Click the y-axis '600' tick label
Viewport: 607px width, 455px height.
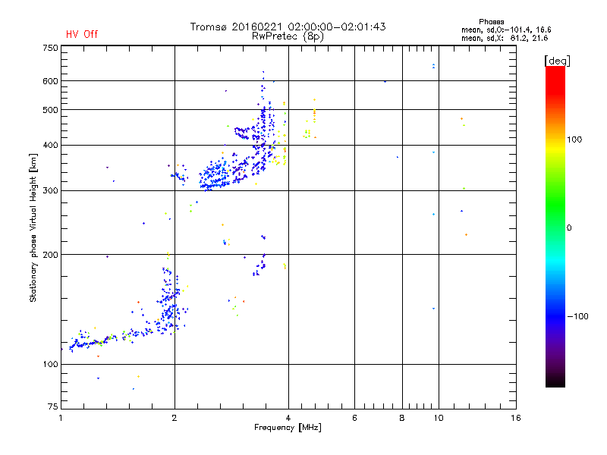[x=50, y=81]
